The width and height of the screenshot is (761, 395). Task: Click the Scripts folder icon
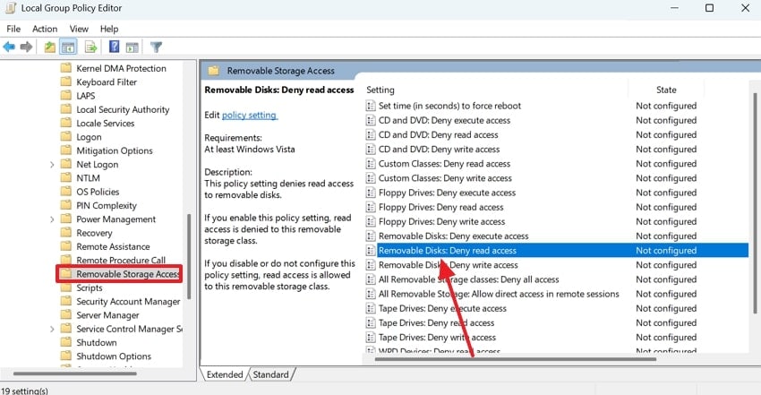tap(65, 288)
